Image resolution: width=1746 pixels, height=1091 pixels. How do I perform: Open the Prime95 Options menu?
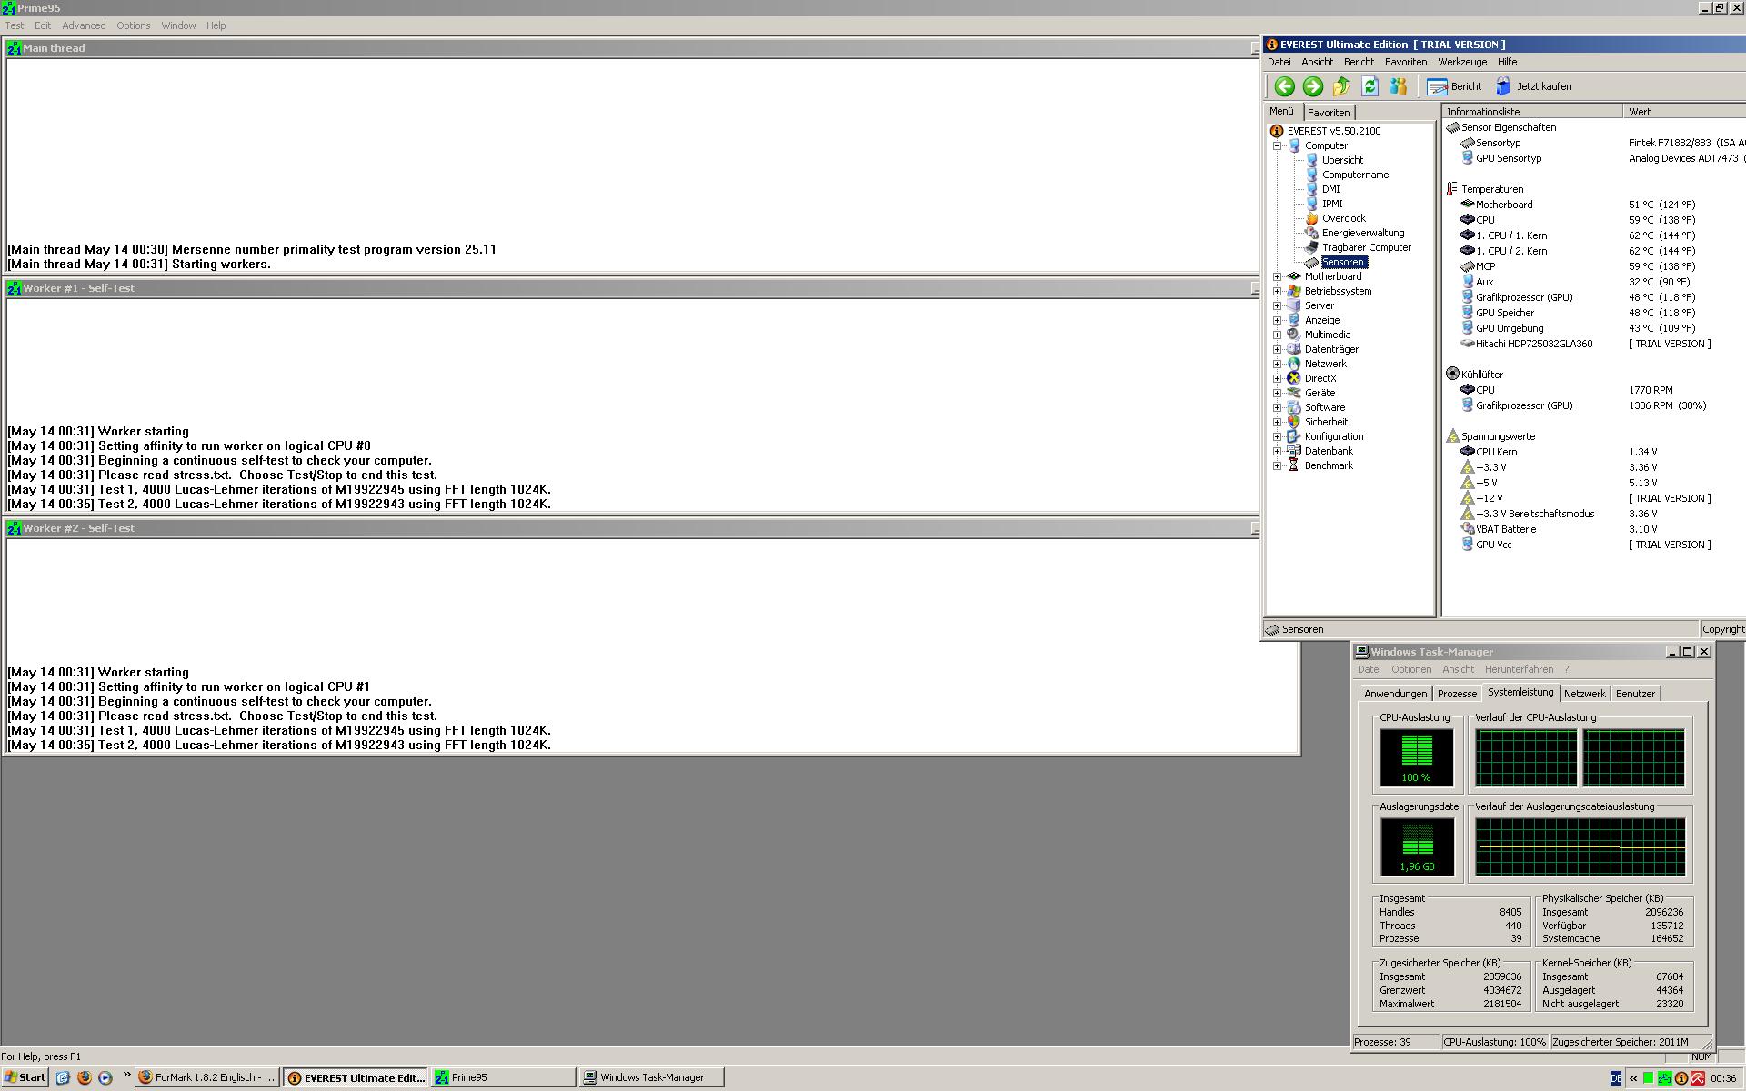pyautogui.click(x=133, y=25)
